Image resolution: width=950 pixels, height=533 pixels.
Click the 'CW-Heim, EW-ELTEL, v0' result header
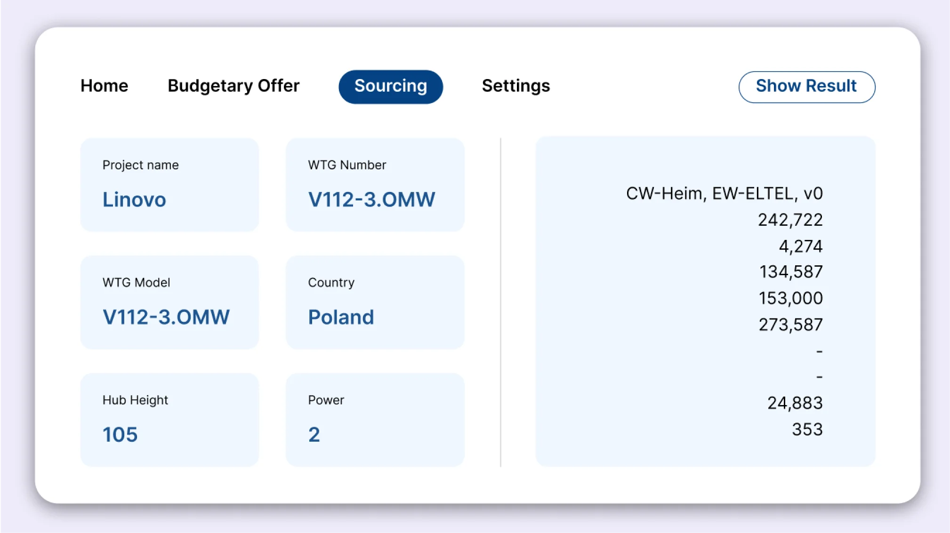[725, 193]
